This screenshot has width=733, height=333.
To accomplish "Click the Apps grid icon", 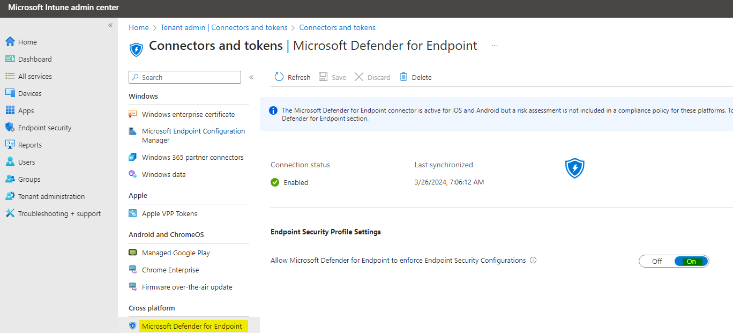I will tap(10, 110).
